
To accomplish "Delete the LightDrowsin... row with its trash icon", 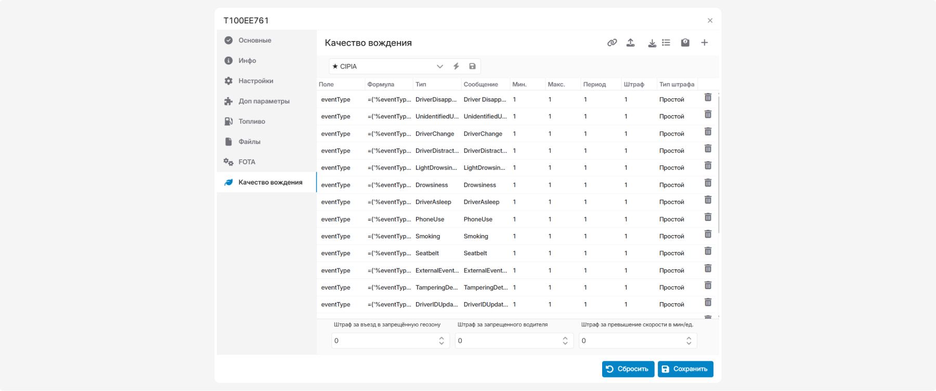I will (708, 166).
